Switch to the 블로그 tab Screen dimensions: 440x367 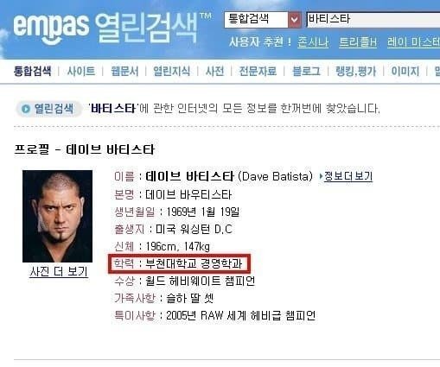306,71
